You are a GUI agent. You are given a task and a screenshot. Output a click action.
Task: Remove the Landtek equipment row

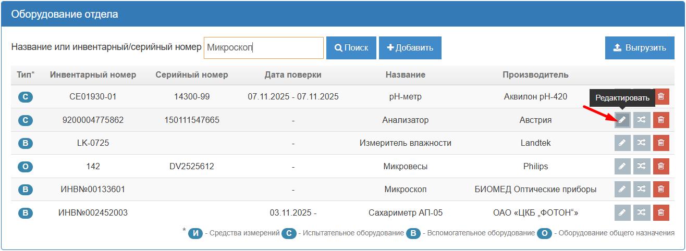point(661,143)
